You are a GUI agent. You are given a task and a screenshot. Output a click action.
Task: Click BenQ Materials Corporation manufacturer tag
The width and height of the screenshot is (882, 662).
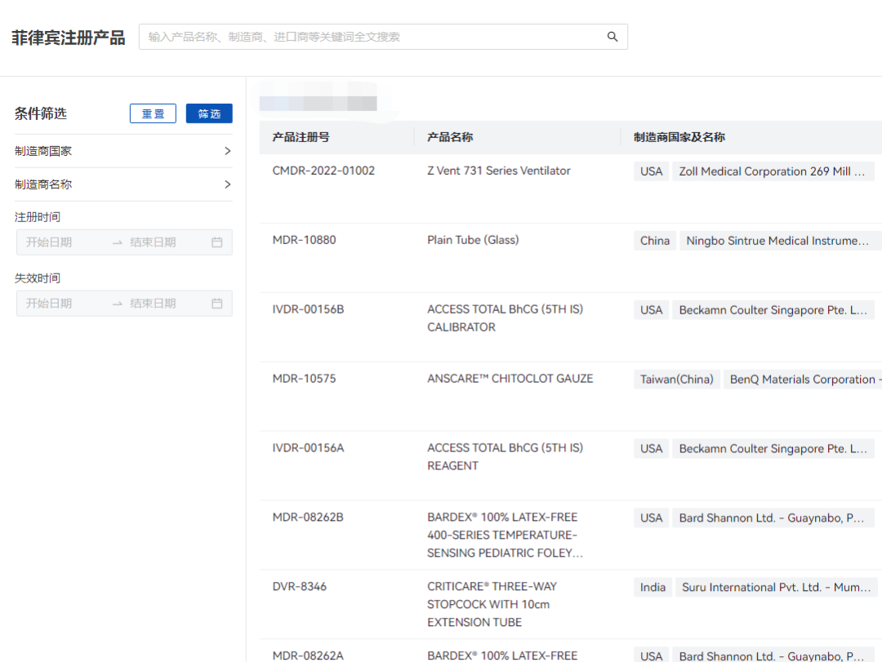tap(803, 380)
